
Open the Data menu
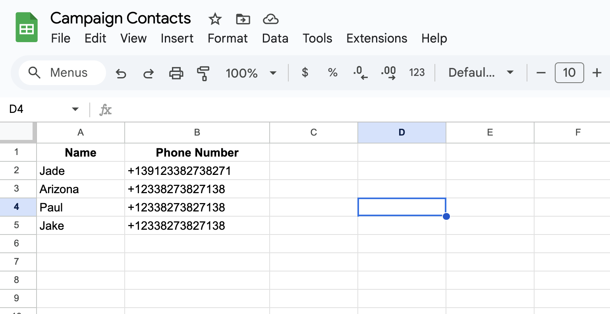275,38
